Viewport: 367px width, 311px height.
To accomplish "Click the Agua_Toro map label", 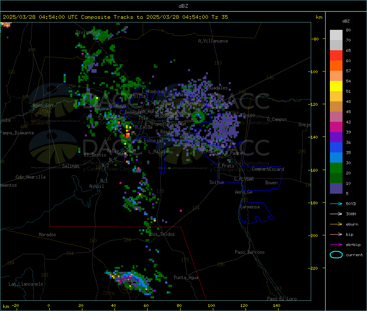I will [44, 105].
